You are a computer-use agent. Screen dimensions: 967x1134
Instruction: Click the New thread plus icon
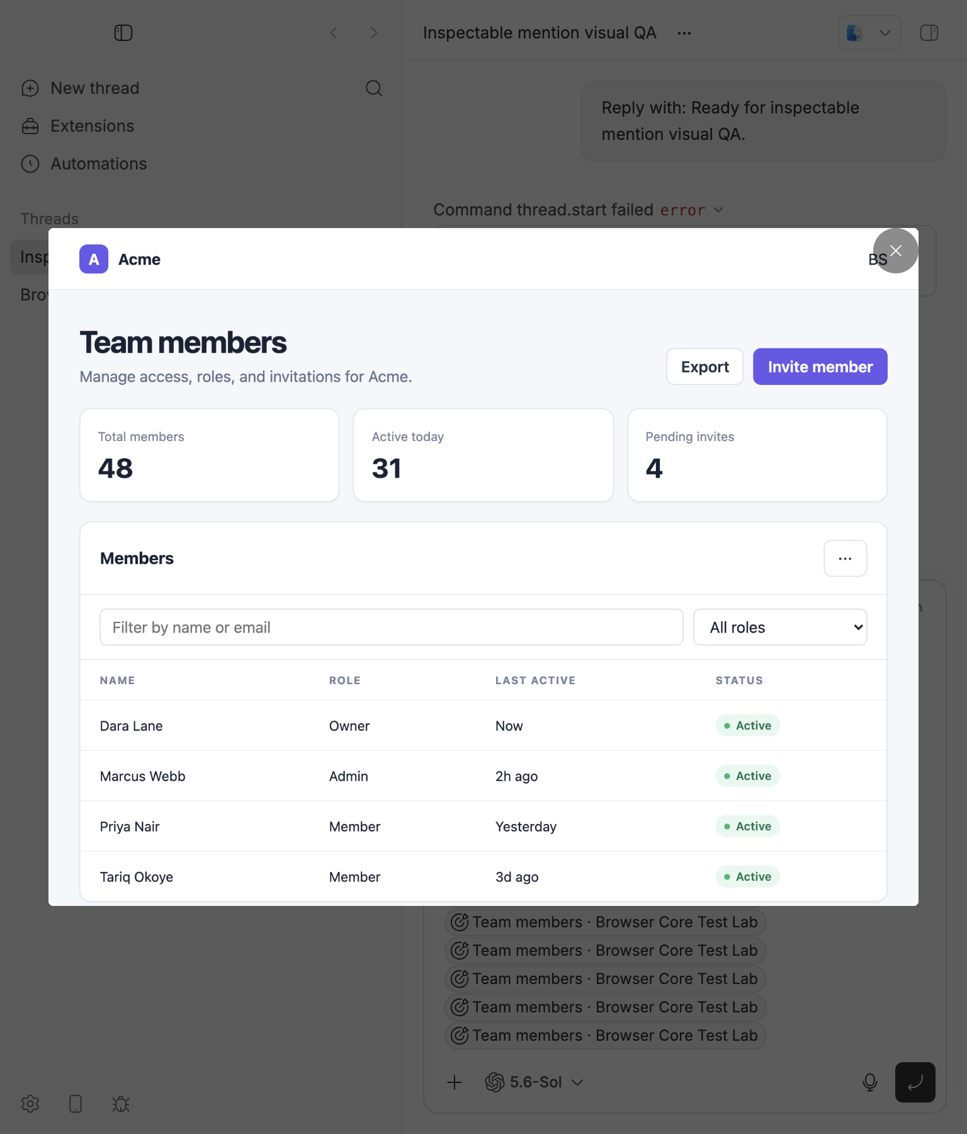pos(30,88)
